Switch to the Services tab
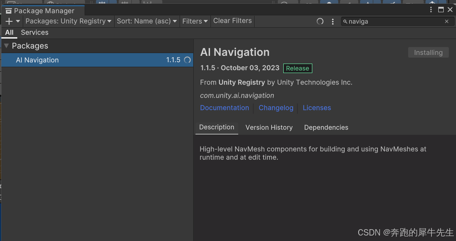The width and height of the screenshot is (456, 241). pos(35,33)
